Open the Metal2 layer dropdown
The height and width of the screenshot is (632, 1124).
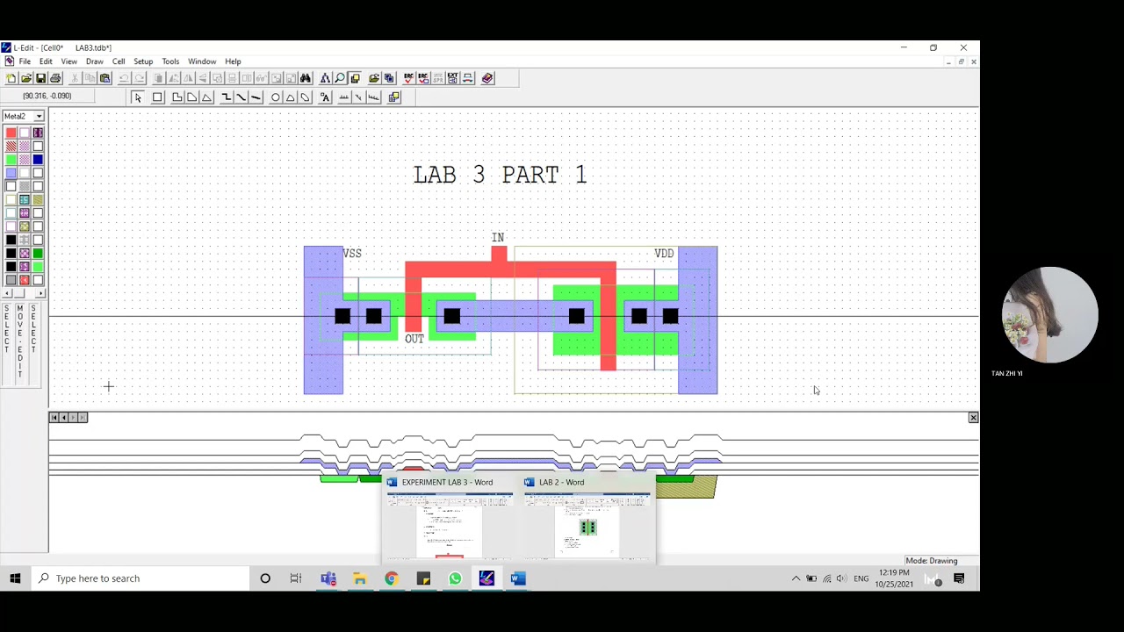click(x=39, y=116)
